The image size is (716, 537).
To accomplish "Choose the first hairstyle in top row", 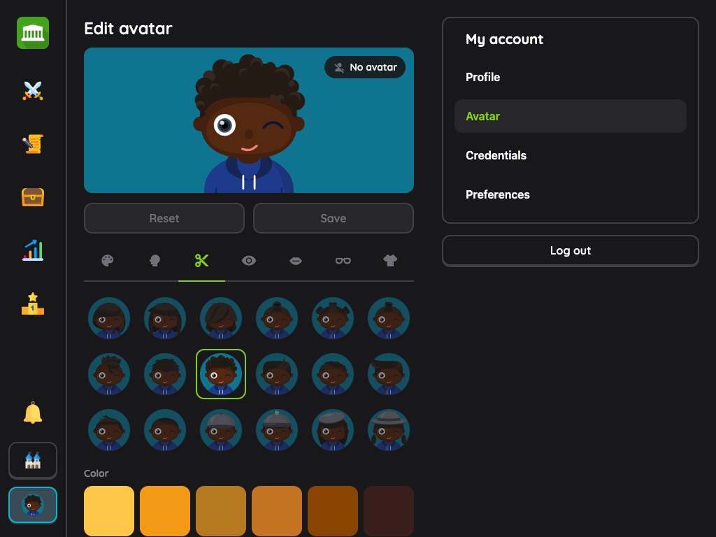I will (x=109, y=318).
